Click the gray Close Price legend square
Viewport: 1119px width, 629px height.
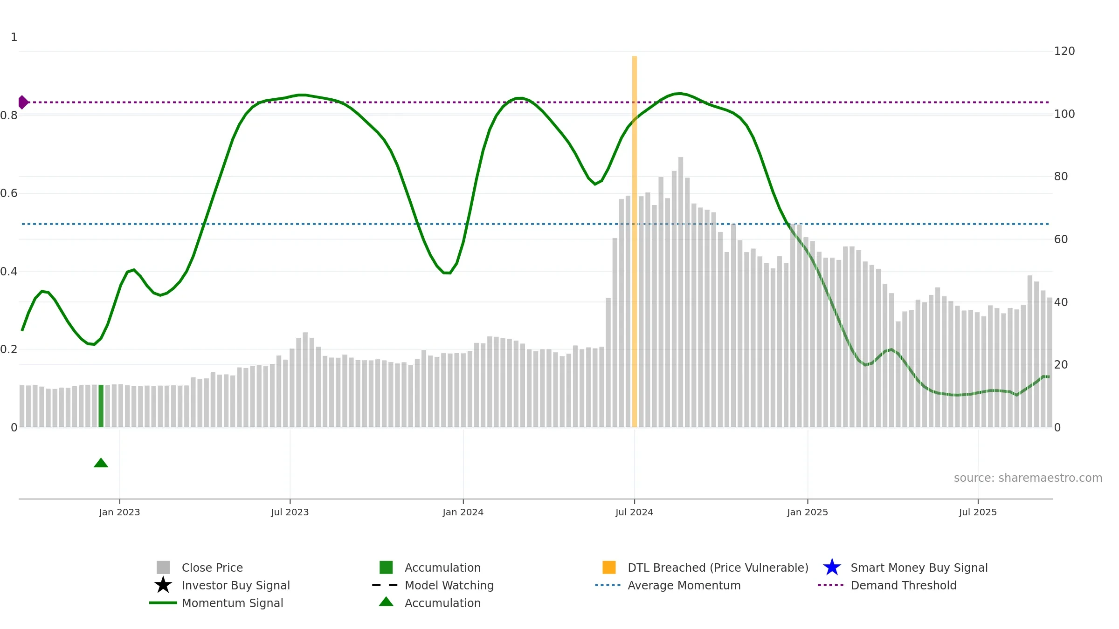[163, 567]
